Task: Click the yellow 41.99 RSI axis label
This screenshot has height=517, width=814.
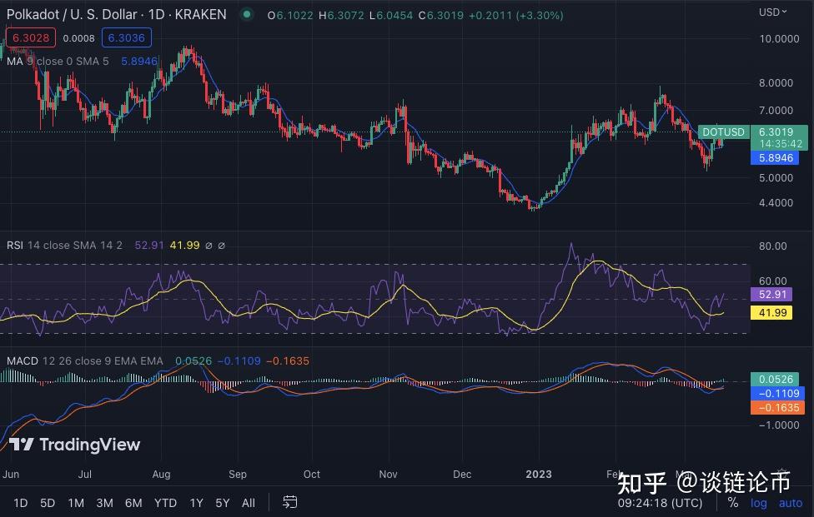Action: (771, 312)
